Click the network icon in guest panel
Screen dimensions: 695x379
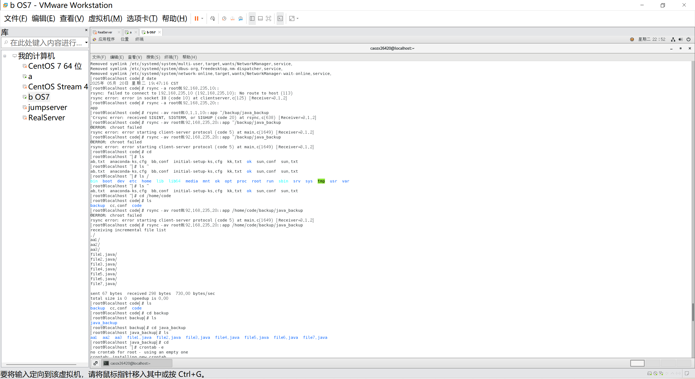(673, 39)
